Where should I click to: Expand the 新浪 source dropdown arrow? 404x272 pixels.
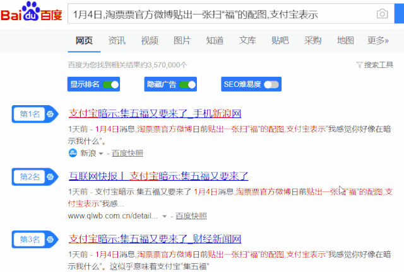[x=101, y=154]
